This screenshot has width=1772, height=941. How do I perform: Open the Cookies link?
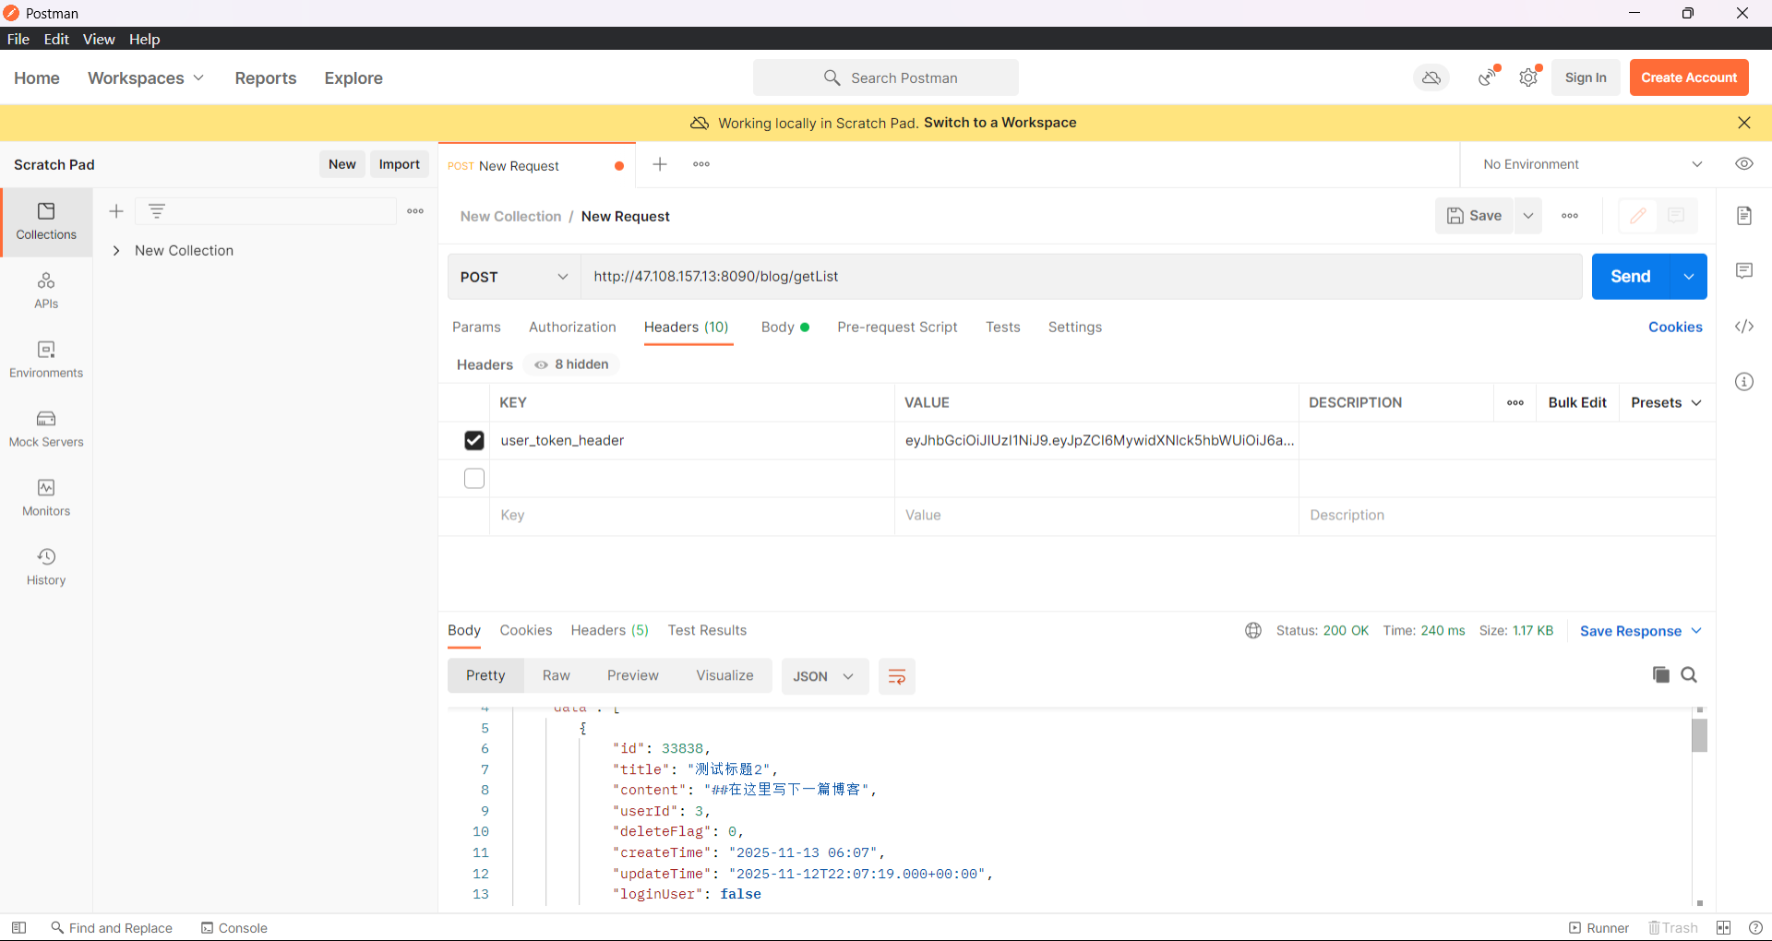[1675, 328]
